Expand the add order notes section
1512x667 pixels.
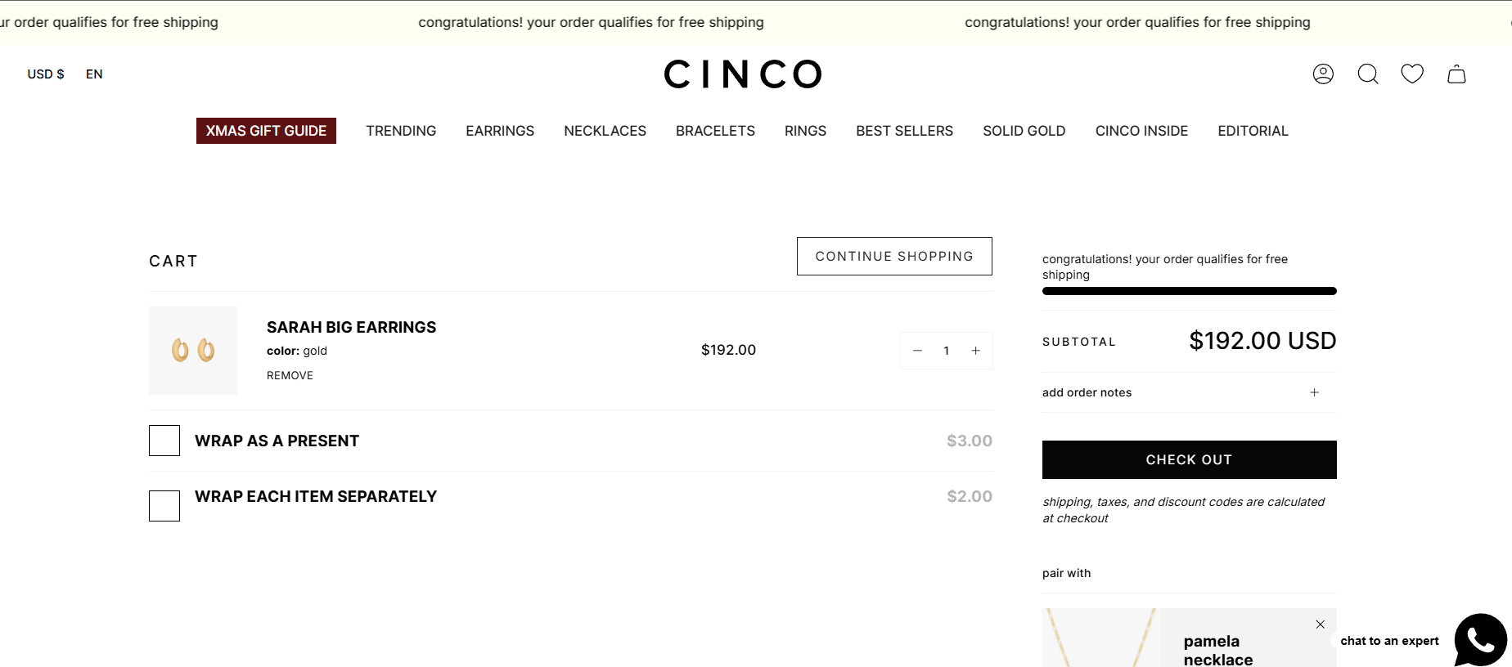(x=1314, y=392)
